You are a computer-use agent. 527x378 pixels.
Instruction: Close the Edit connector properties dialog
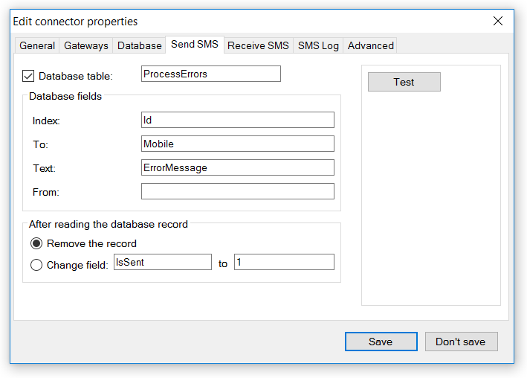(x=498, y=21)
